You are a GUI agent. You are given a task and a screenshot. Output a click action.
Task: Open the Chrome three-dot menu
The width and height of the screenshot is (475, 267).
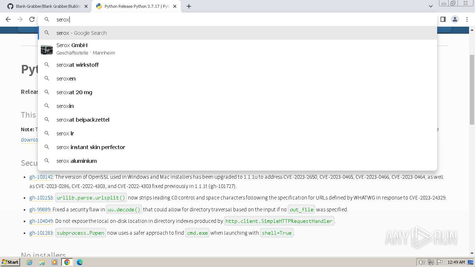[467, 19]
